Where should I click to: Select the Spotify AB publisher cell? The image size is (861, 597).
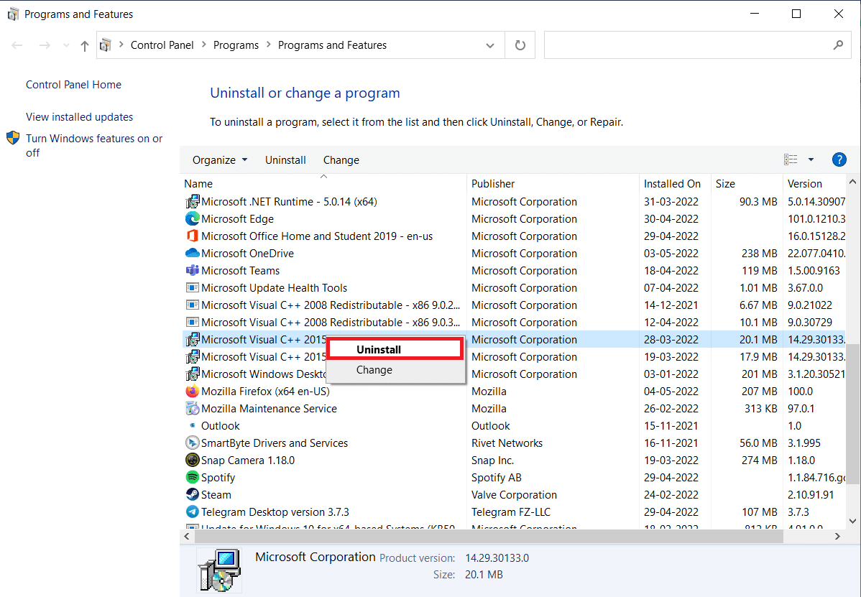[497, 477]
